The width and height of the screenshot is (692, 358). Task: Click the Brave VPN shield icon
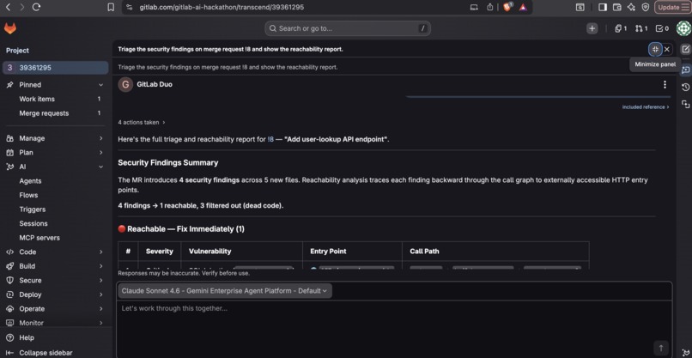click(x=646, y=7)
